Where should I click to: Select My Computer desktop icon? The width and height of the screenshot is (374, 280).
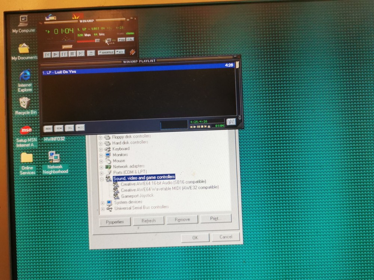24,24
